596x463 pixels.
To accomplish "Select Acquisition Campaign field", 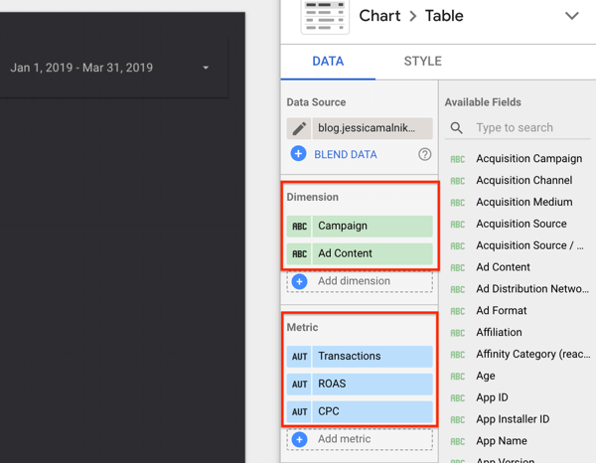I will [x=528, y=159].
